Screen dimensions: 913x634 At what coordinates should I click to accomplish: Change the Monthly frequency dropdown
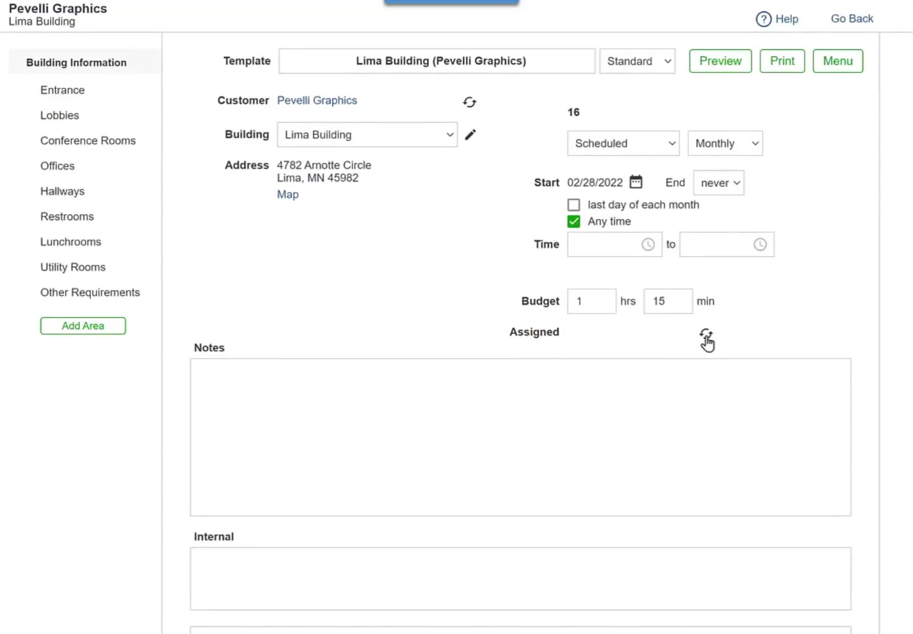(725, 143)
